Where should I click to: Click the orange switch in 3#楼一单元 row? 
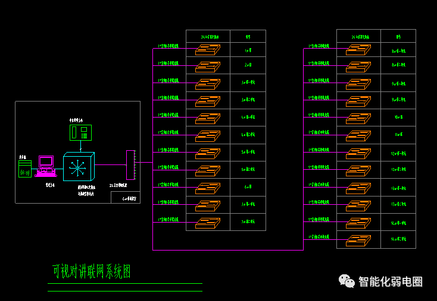[x=208, y=84]
